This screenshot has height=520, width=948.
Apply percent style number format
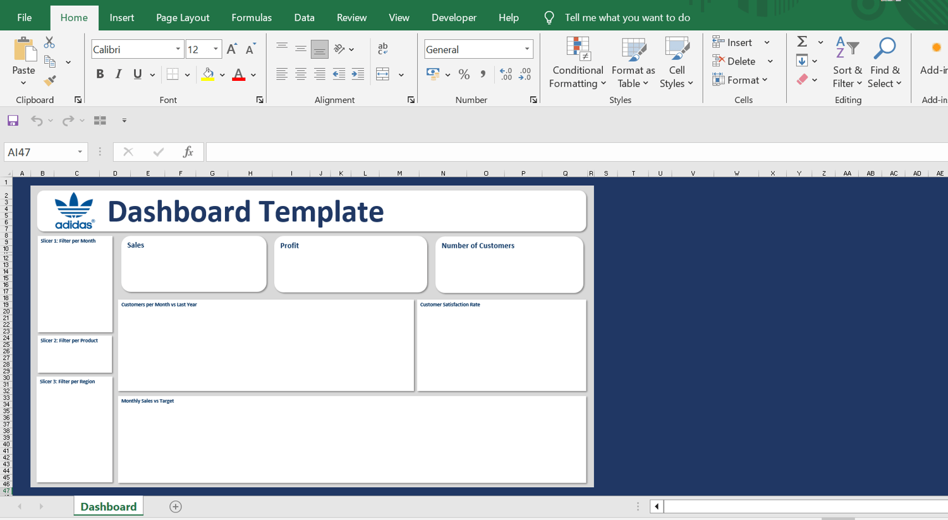[x=464, y=75]
